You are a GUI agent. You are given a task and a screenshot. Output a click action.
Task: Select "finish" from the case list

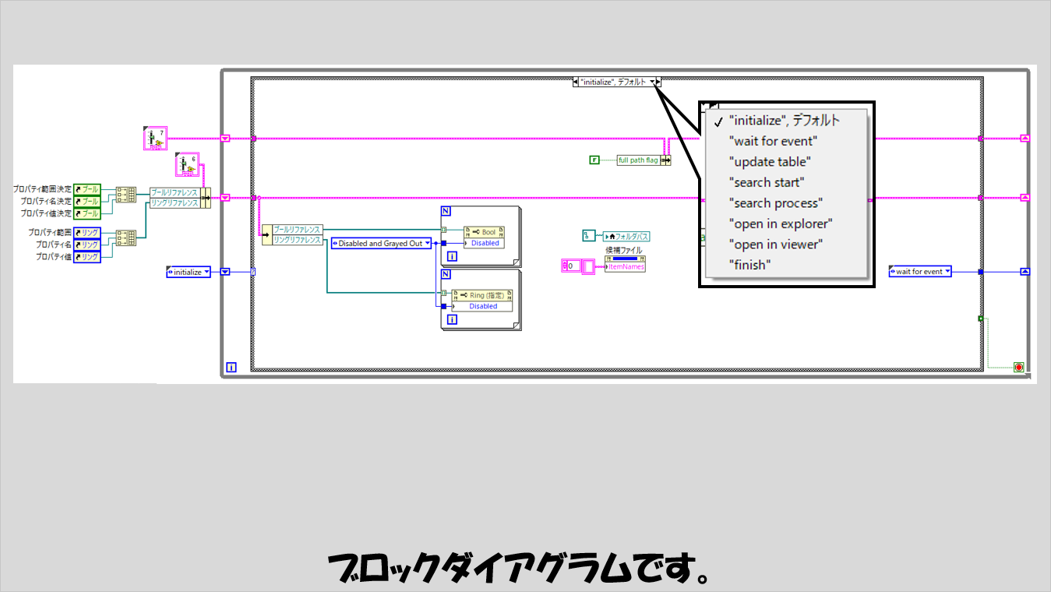749,265
